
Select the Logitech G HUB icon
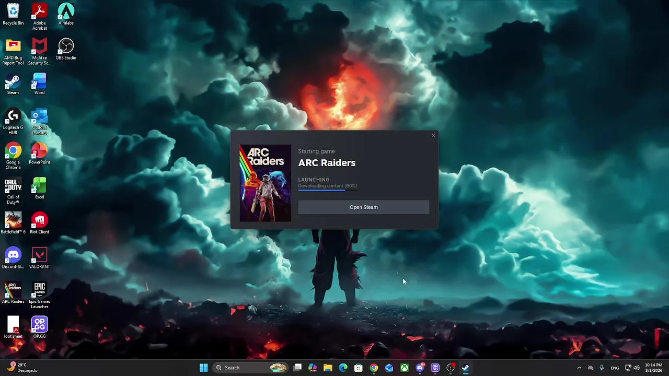coord(13,122)
